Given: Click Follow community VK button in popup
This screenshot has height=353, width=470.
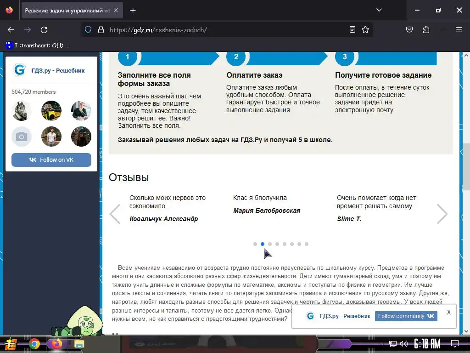Looking at the screenshot, I should [x=406, y=316].
